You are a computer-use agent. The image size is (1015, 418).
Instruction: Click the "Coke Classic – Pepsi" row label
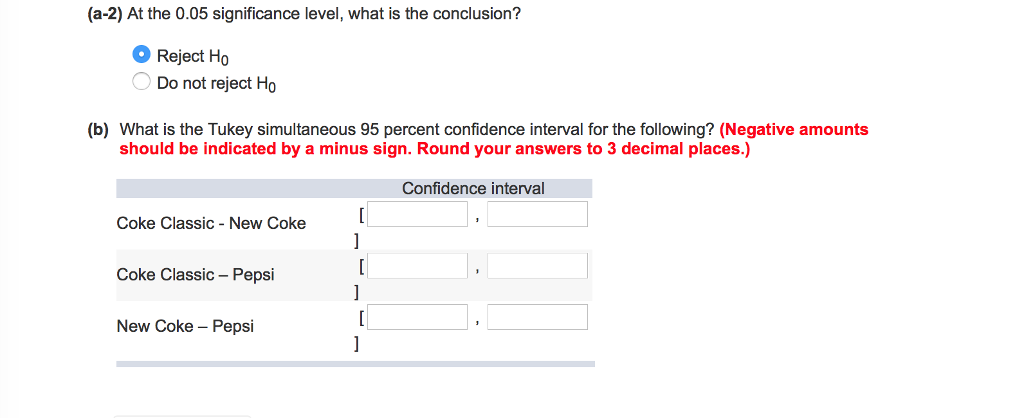(x=196, y=275)
